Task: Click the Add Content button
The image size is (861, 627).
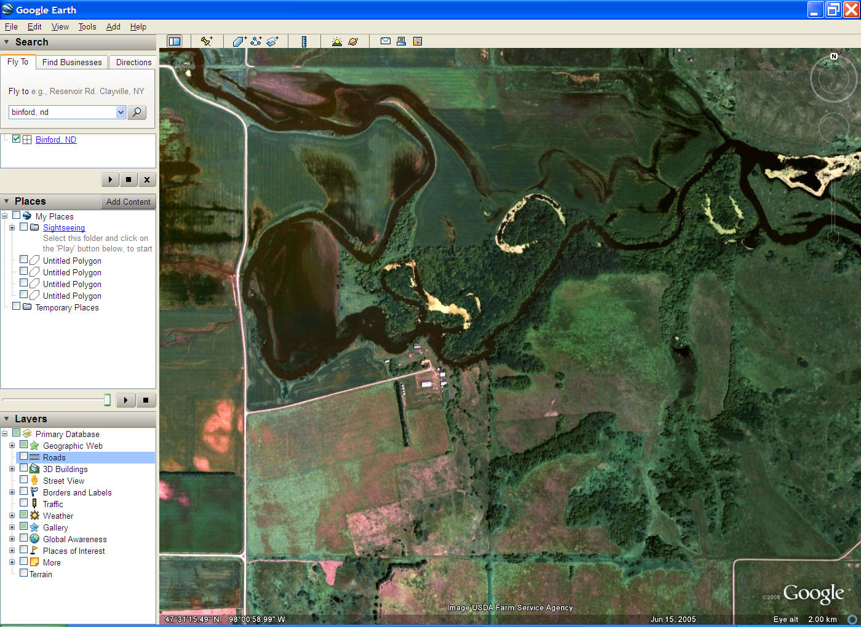Action: tap(128, 202)
